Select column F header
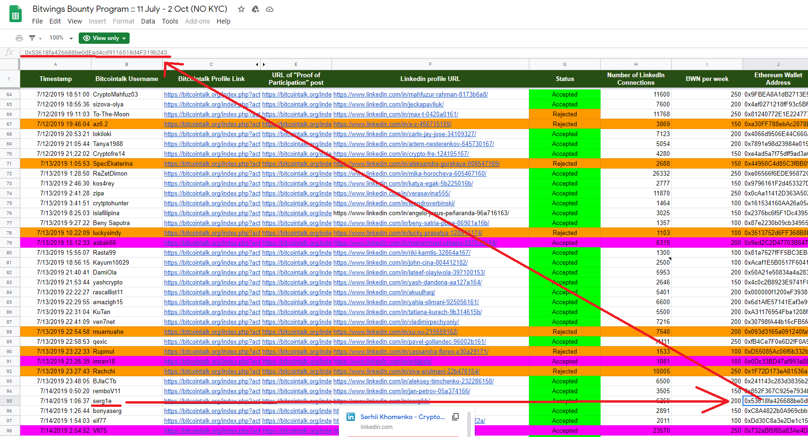 click(430, 64)
